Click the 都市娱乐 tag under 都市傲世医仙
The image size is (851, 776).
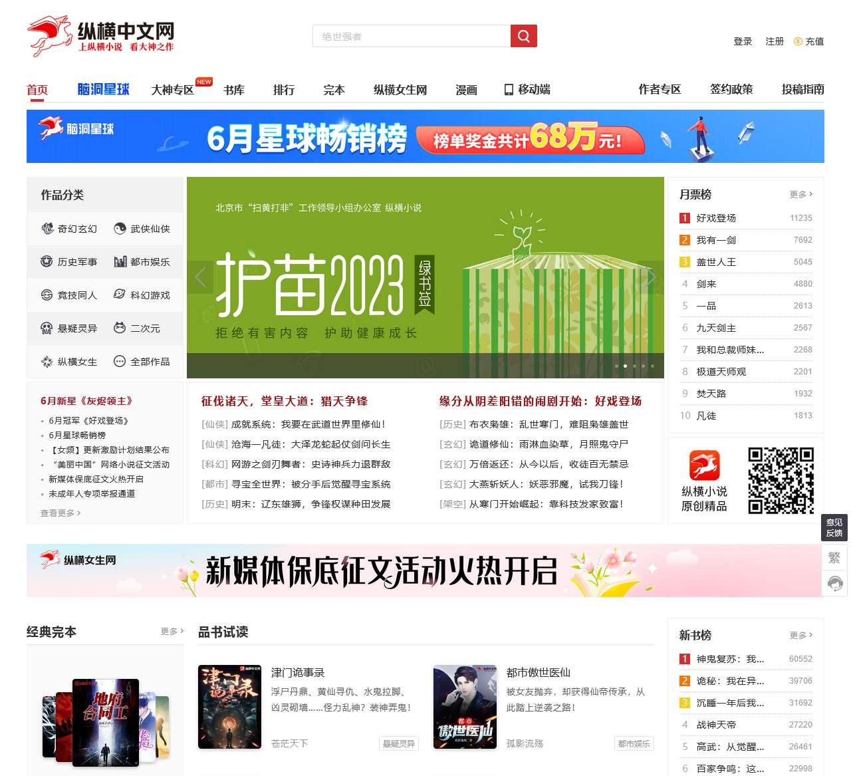click(x=634, y=743)
